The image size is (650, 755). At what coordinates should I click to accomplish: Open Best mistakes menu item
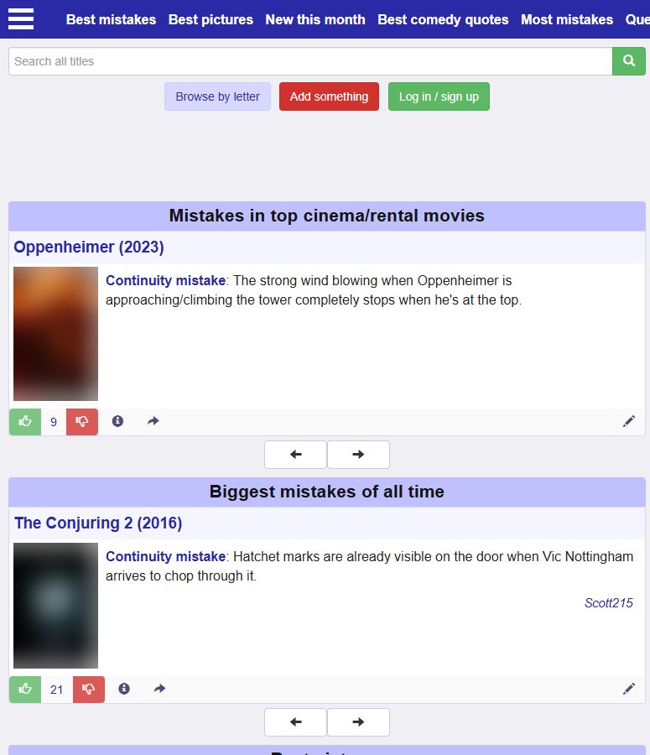tap(111, 20)
